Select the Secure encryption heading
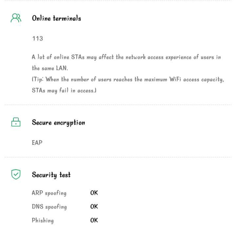The width and height of the screenshot is (236, 242). point(58,123)
